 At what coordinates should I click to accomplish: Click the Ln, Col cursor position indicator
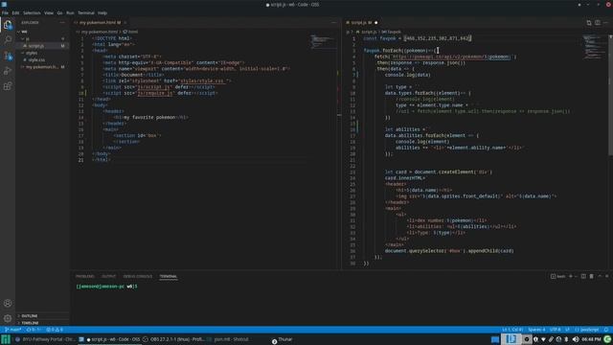[512, 330]
